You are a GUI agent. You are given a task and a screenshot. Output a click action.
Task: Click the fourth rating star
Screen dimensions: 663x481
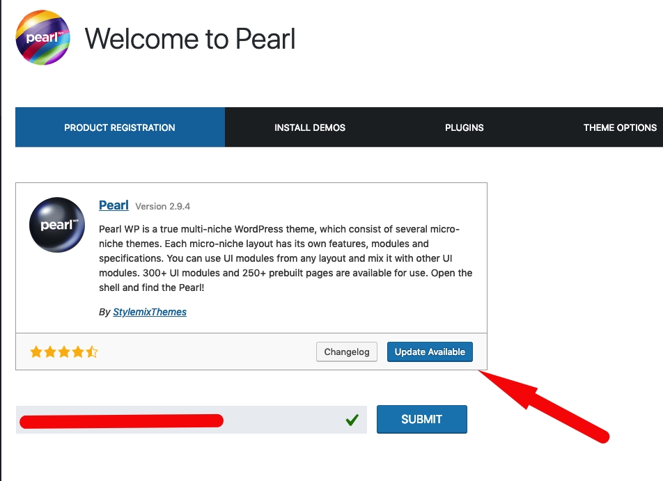tap(78, 352)
